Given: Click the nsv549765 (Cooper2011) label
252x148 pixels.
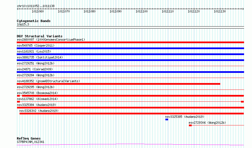Looking at the screenshot, I should (36, 45).
